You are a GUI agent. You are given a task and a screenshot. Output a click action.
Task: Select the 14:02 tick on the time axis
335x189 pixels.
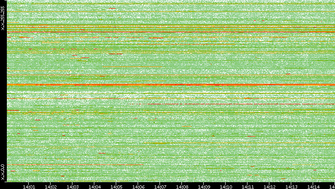tap(51, 186)
